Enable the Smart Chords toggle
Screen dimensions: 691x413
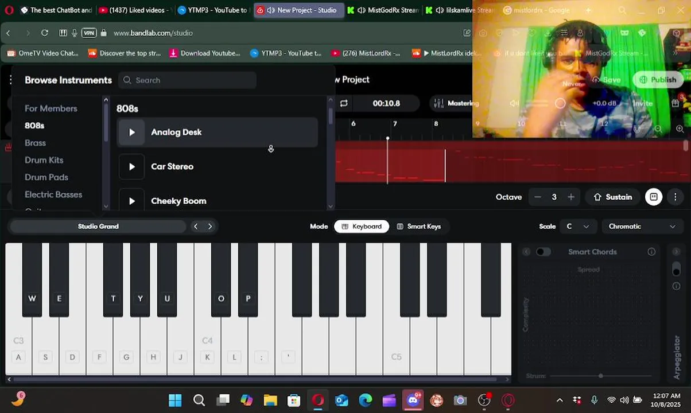click(543, 252)
